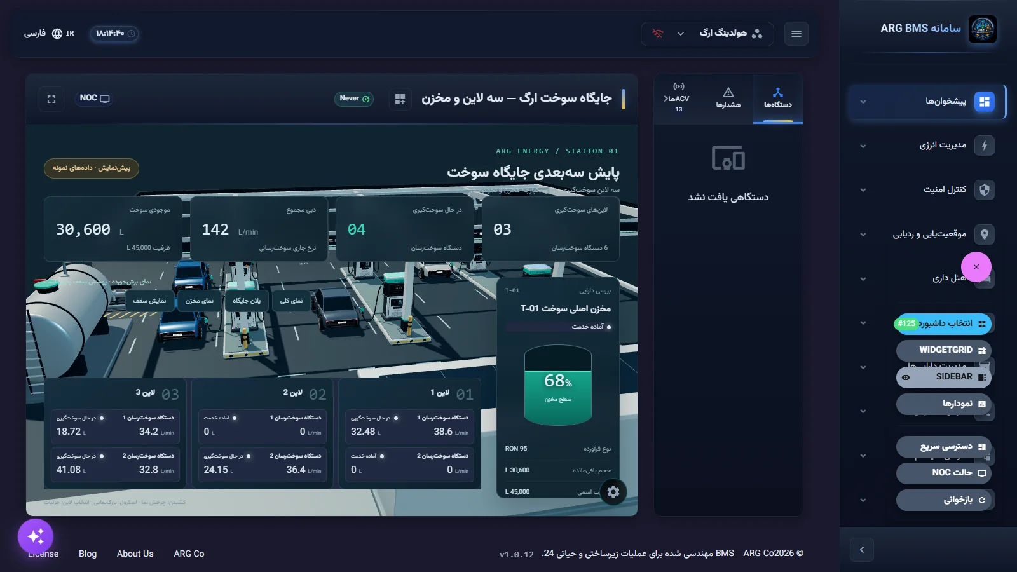
Task: Switch to the ACVها tab
Action: tap(679, 99)
